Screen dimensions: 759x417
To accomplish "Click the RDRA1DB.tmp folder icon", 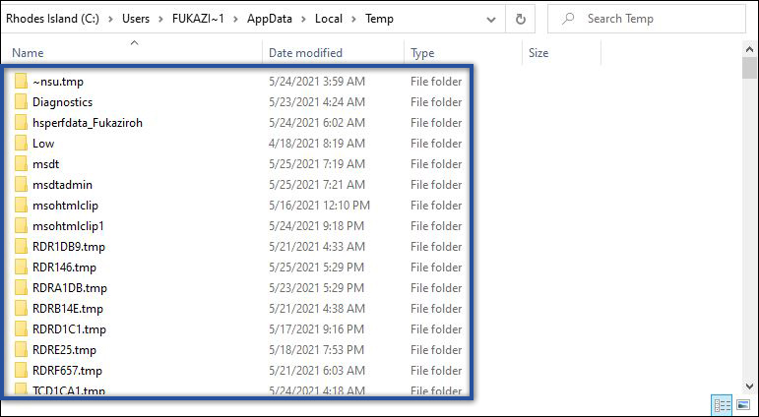I will (21, 288).
